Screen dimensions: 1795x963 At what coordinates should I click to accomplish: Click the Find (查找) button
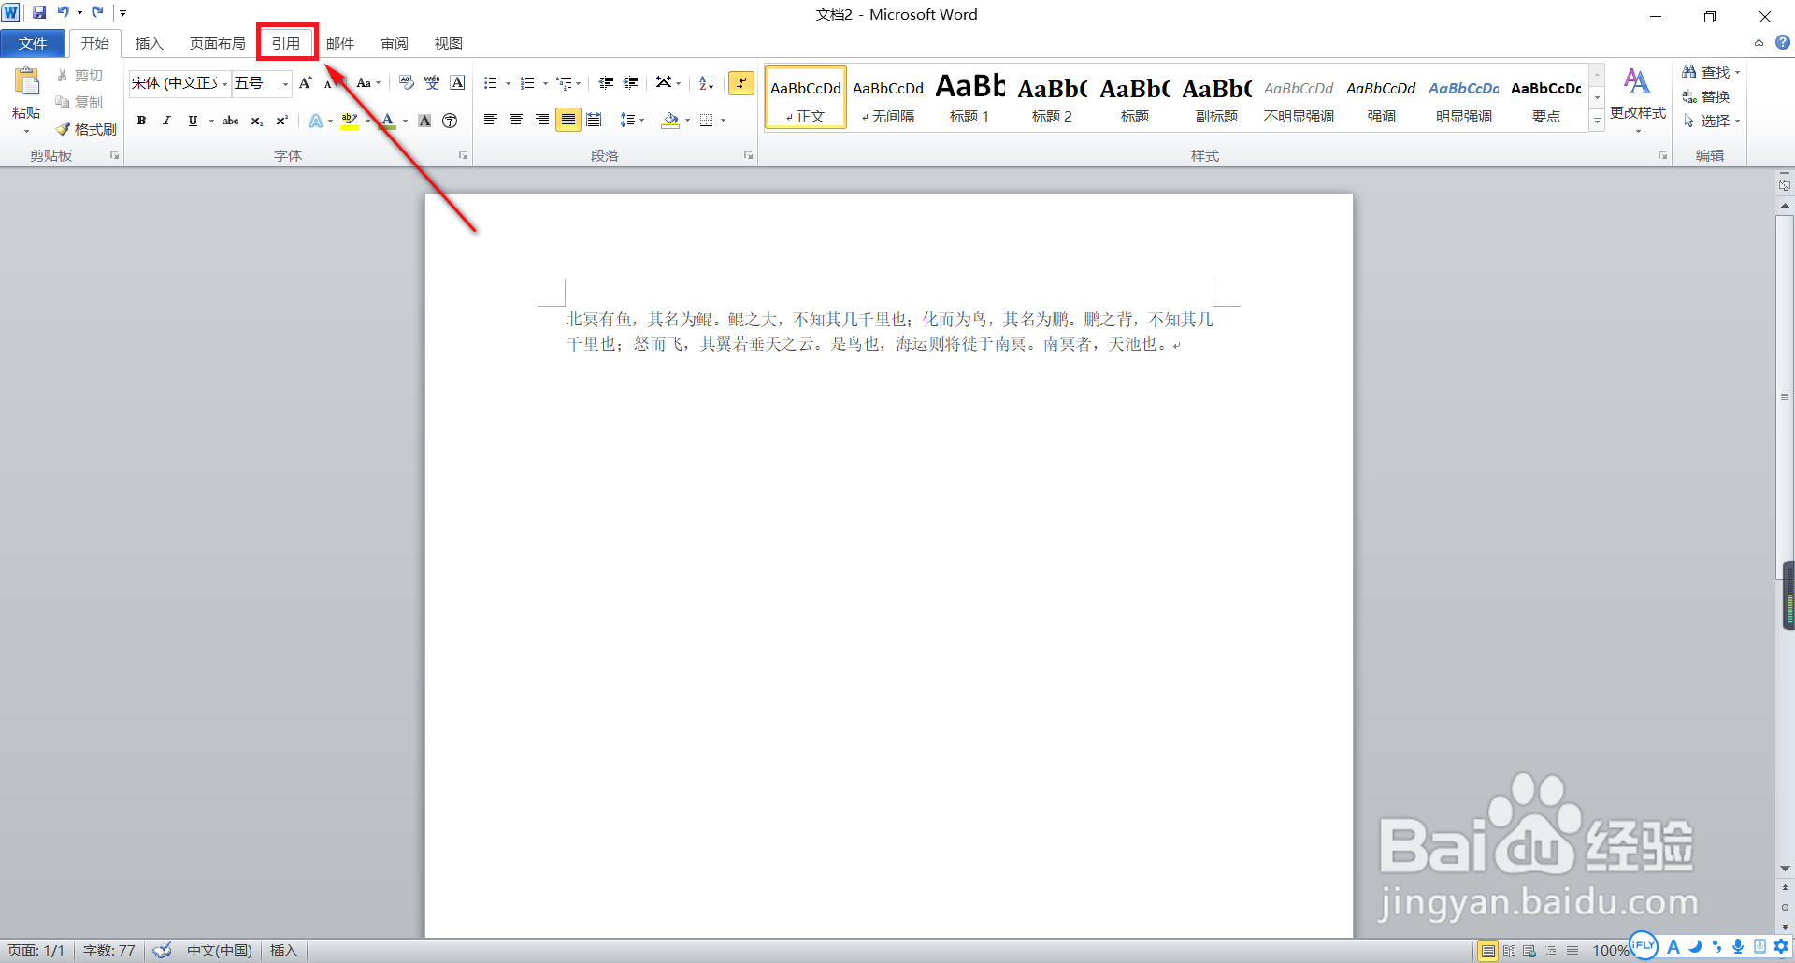tap(1712, 72)
